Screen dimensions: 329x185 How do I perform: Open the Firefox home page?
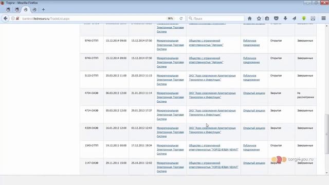pos(249,18)
